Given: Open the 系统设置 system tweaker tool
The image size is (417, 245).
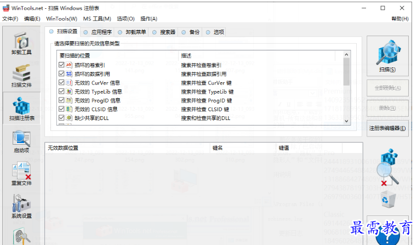Looking at the screenshot, I should pyautogui.click(x=21, y=207).
